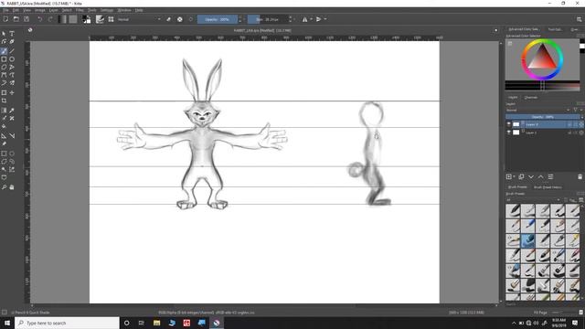Open an existing document from the toolbar
Screen dimensions: 585x329
[x=16, y=19]
